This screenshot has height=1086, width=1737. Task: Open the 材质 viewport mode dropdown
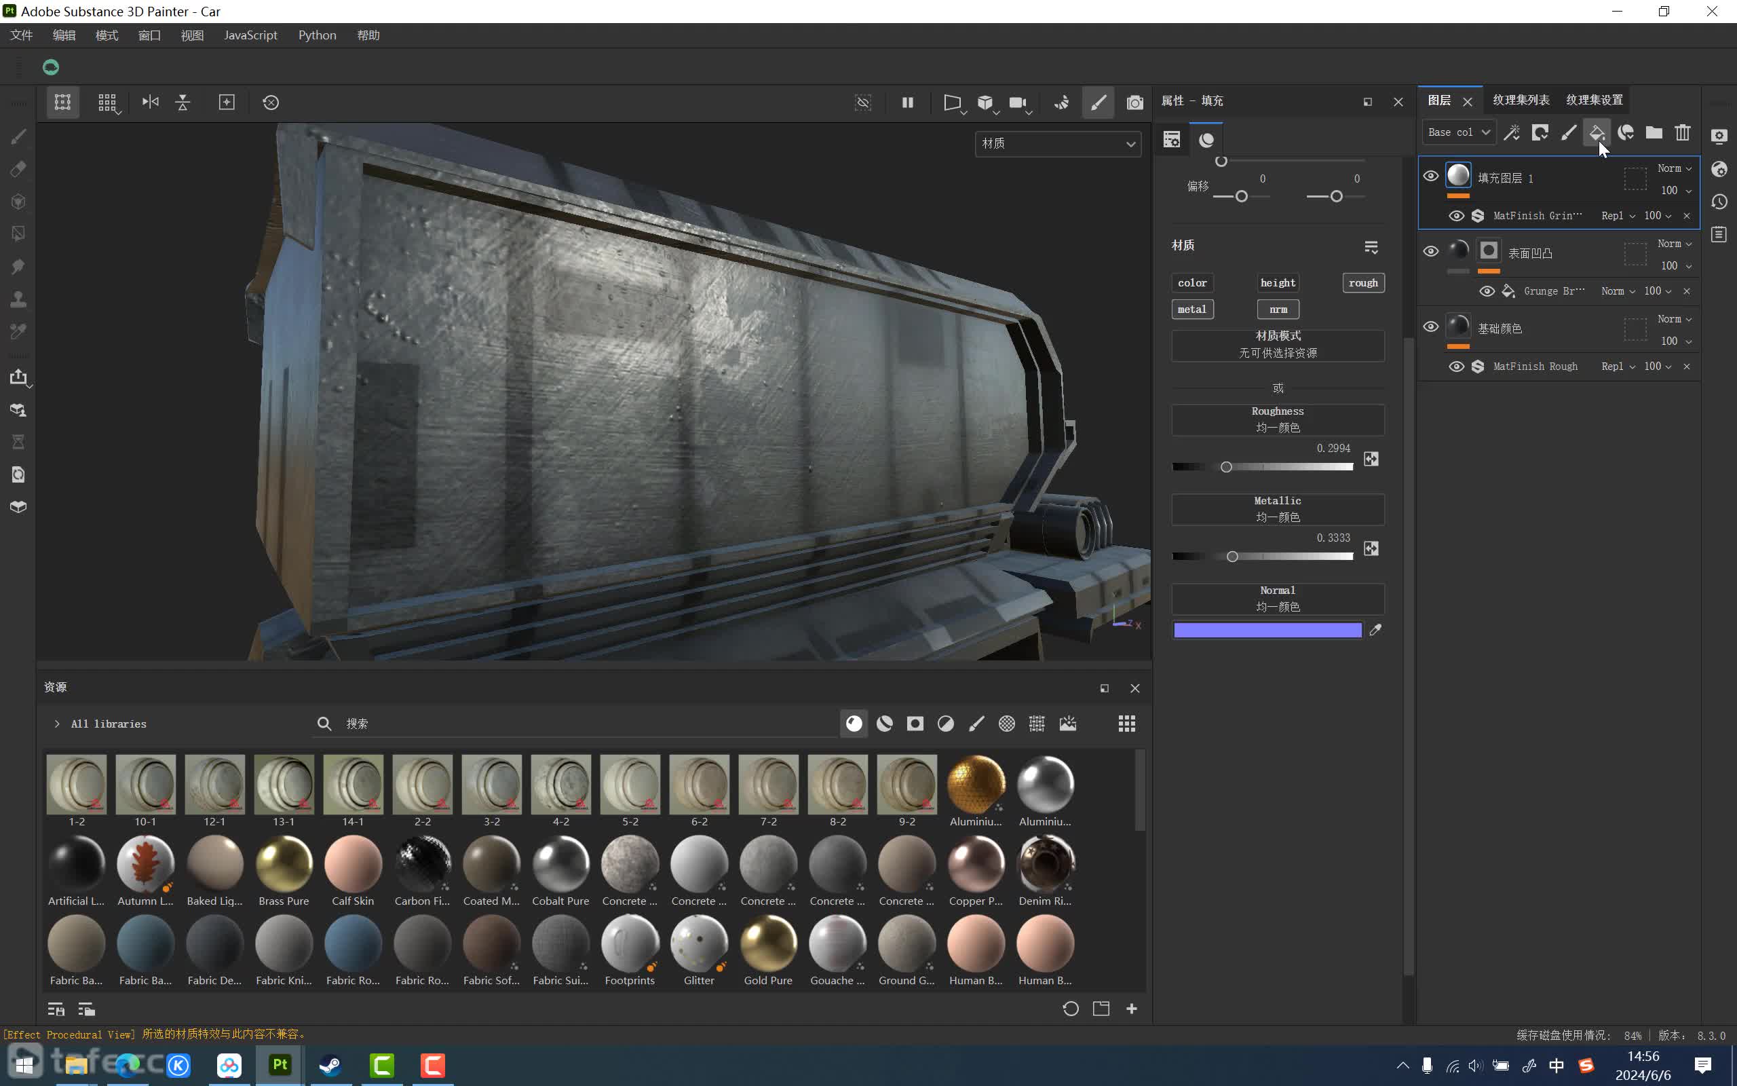tap(1058, 144)
